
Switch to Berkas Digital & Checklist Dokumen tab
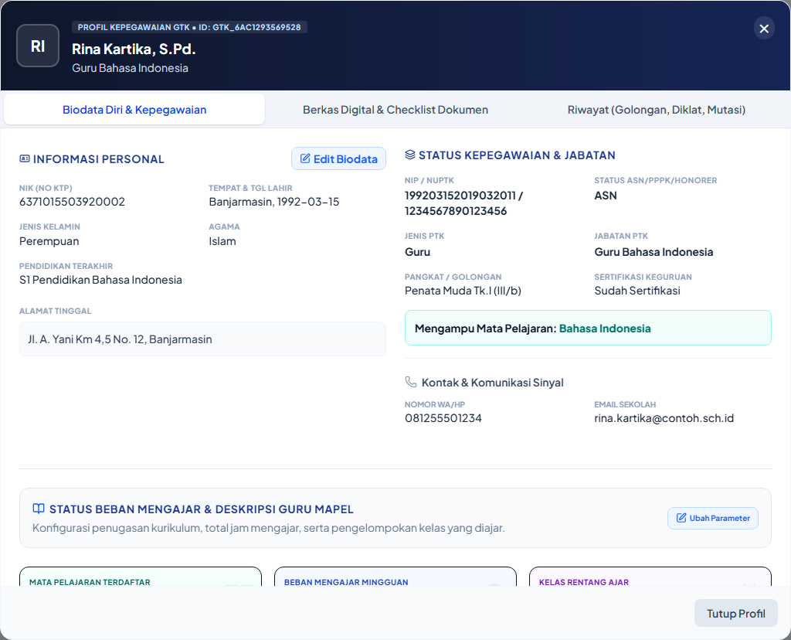[395, 110]
